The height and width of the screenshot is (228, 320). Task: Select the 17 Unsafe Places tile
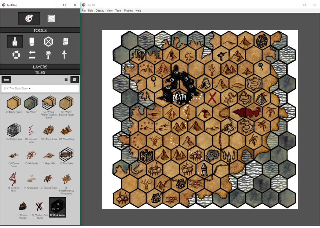(22, 210)
